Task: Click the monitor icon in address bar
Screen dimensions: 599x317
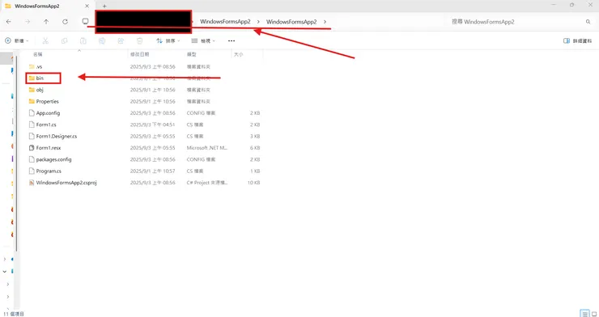Action: pos(86,21)
